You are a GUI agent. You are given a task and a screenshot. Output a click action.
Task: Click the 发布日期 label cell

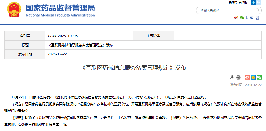pyautogui.click(x=25, y=54)
